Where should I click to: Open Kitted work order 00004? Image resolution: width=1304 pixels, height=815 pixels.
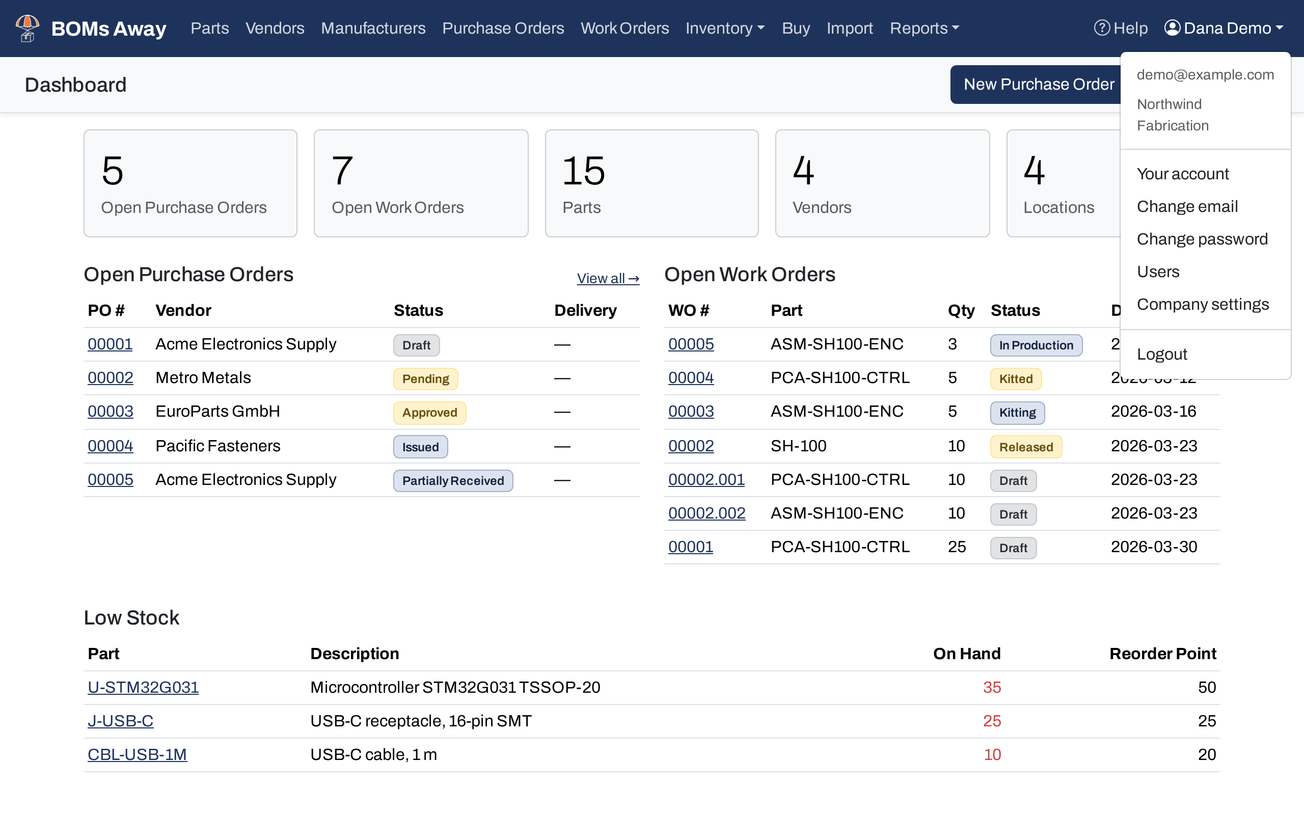pyautogui.click(x=691, y=378)
